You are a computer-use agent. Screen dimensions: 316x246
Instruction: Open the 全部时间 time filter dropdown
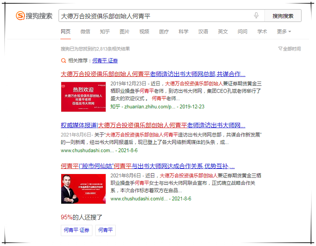(x=290, y=49)
